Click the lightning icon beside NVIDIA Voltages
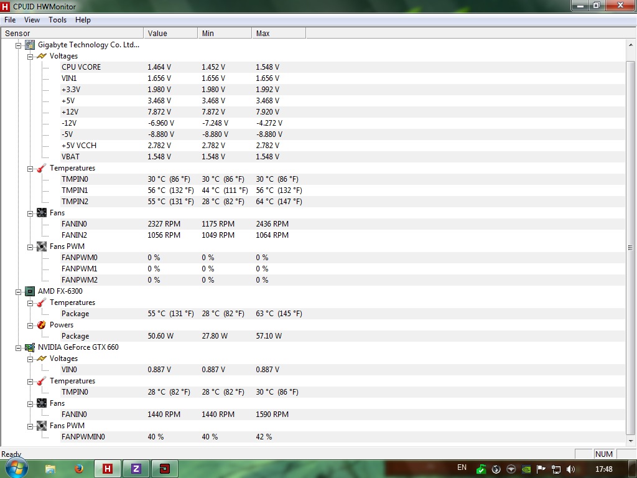The image size is (637, 478). [x=42, y=358]
